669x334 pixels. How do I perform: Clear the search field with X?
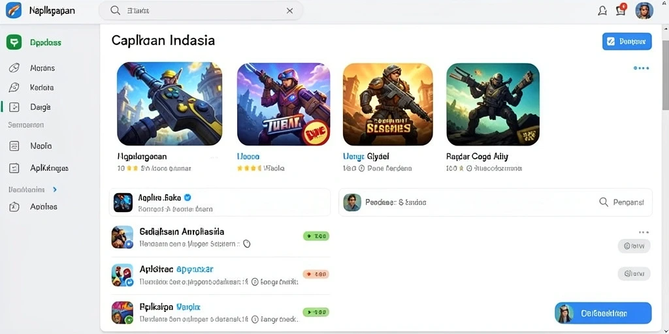[x=289, y=10]
